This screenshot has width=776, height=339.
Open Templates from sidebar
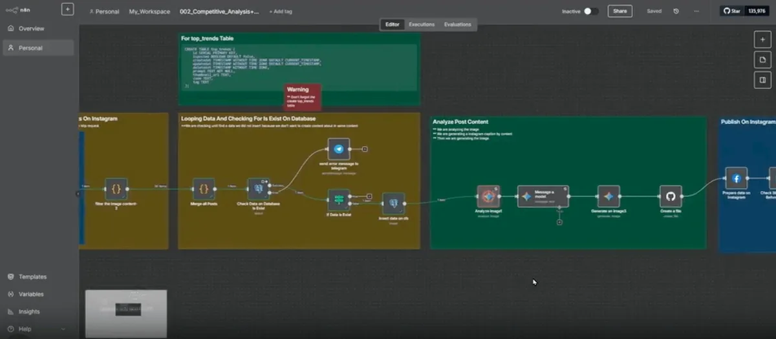pyautogui.click(x=37, y=276)
